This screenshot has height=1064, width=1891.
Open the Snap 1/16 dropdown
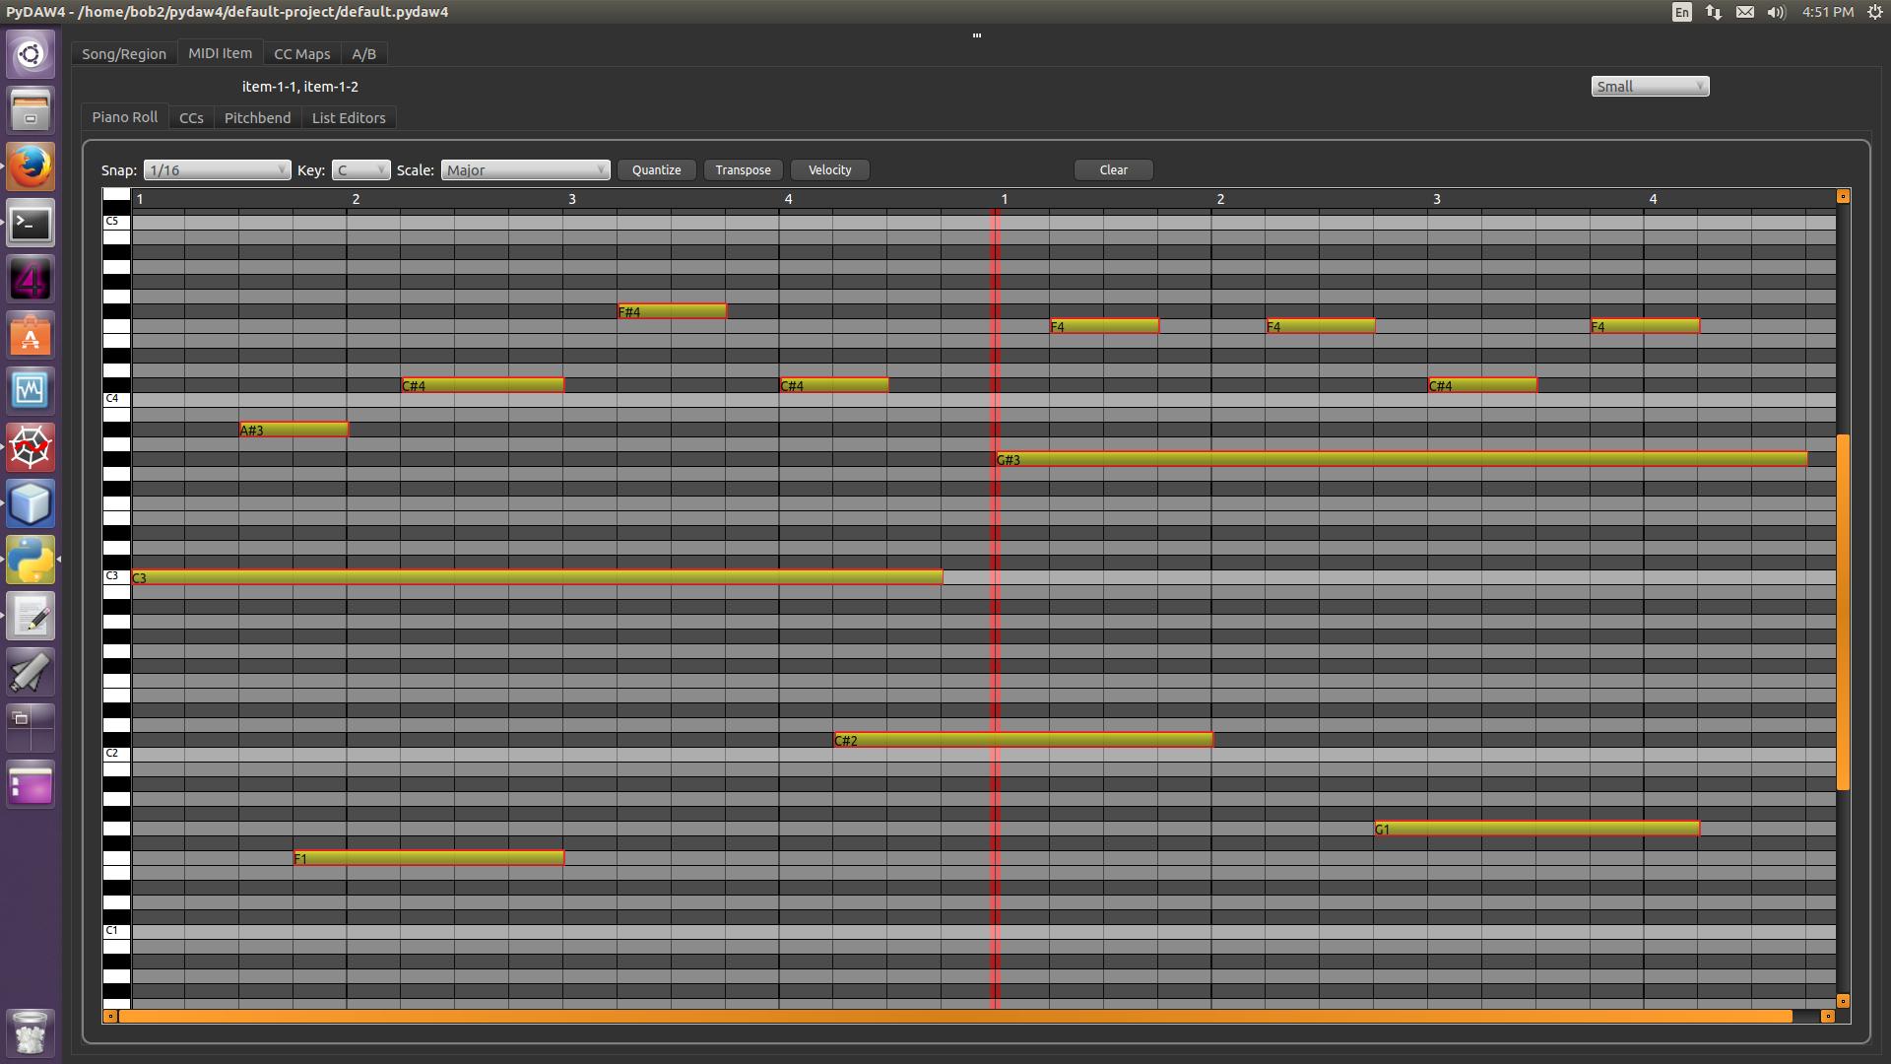[x=217, y=170]
